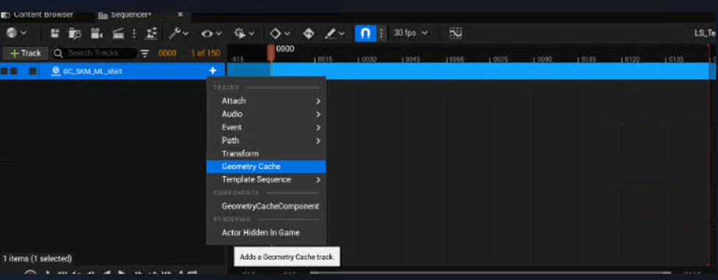Toggle second small square on GC_SKM_ML_shirt row
The width and height of the screenshot is (718, 280).
point(14,71)
